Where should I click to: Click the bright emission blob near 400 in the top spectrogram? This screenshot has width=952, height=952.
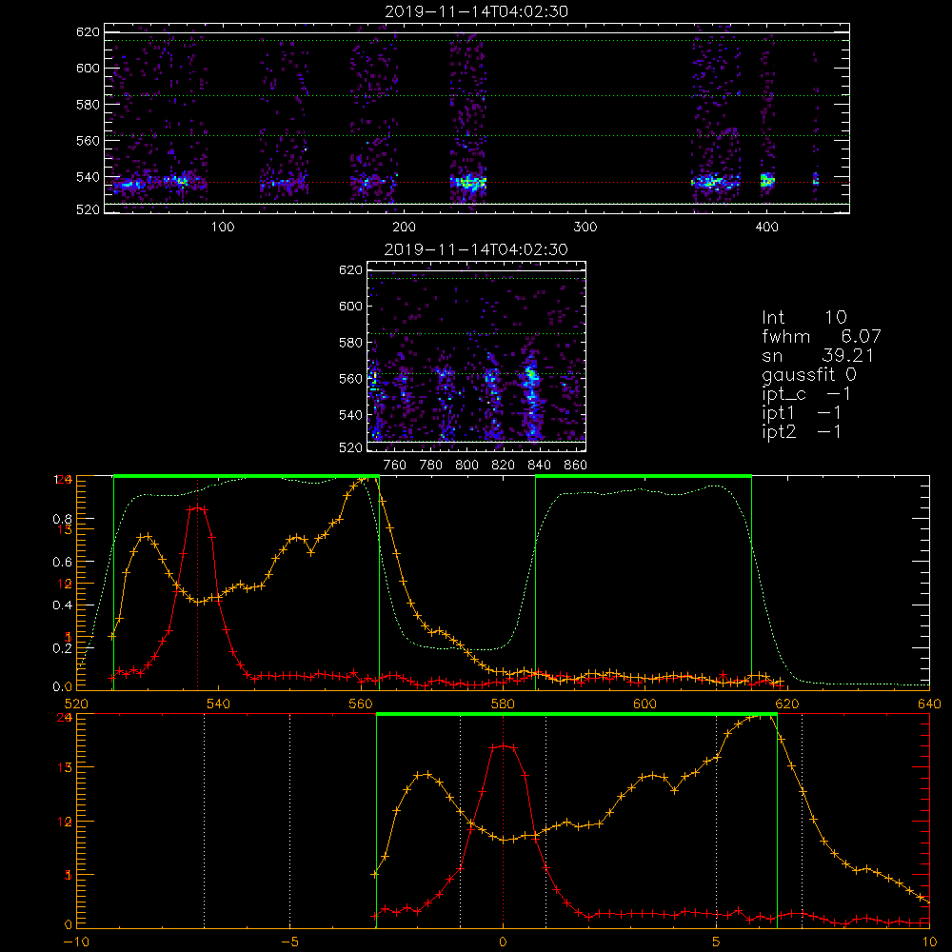point(767,180)
